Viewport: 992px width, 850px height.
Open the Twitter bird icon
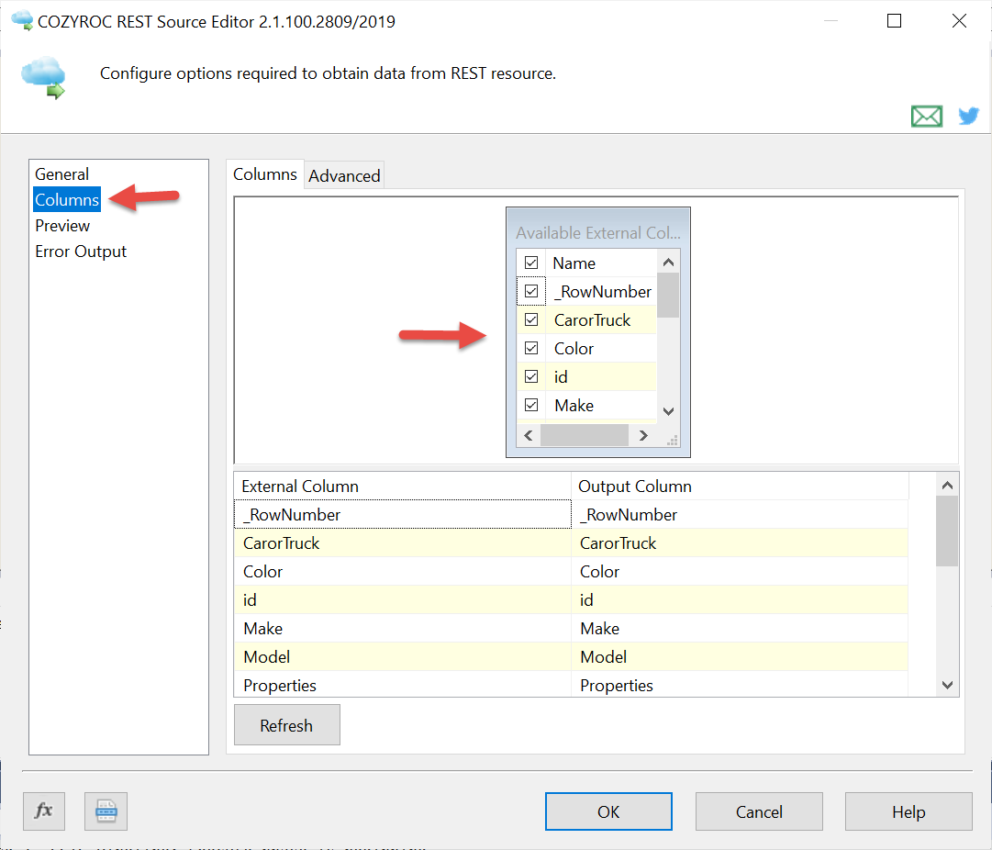(x=968, y=117)
